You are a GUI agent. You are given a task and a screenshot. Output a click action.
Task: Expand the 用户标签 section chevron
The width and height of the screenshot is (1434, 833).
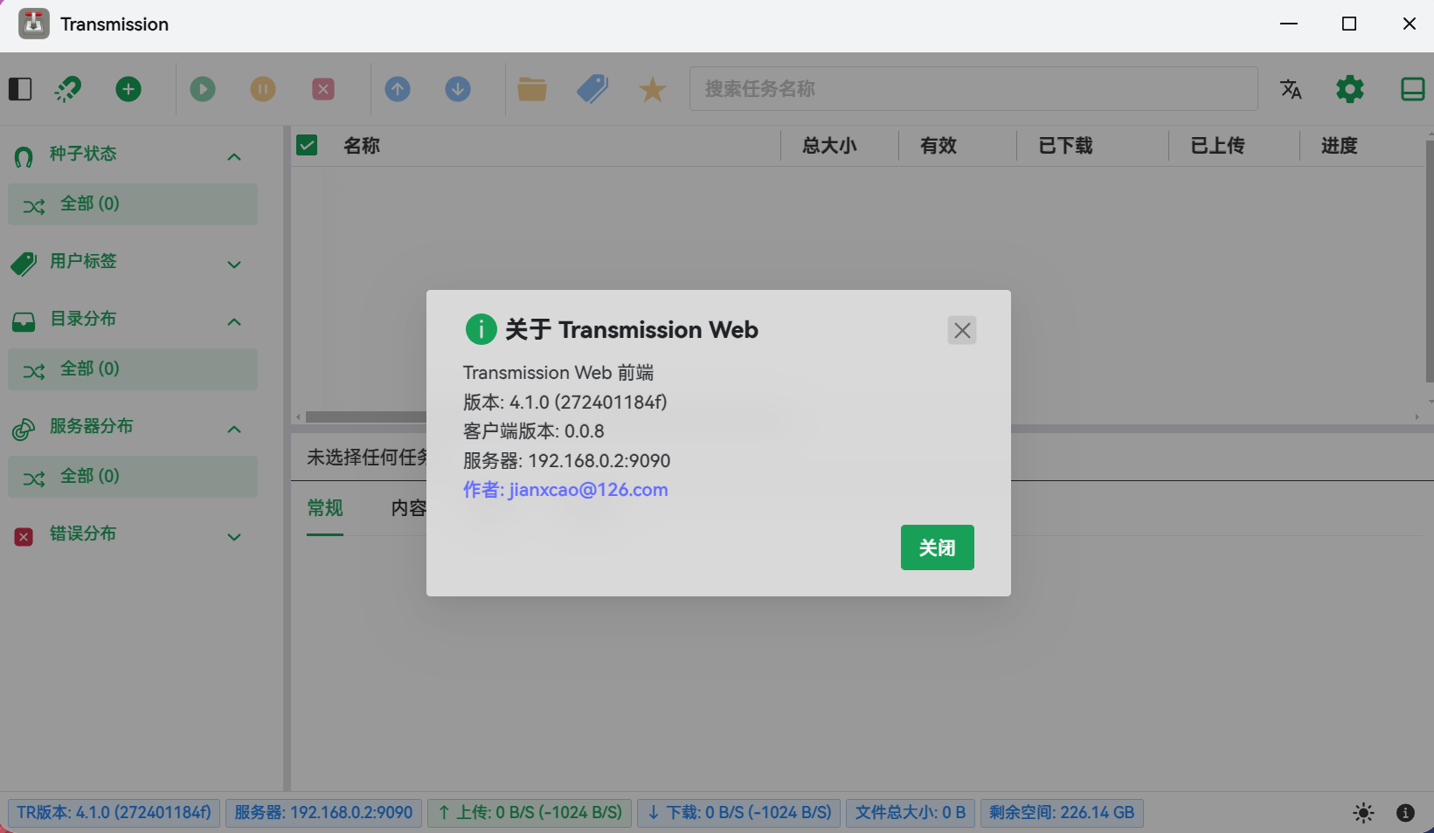[x=234, y=265]
